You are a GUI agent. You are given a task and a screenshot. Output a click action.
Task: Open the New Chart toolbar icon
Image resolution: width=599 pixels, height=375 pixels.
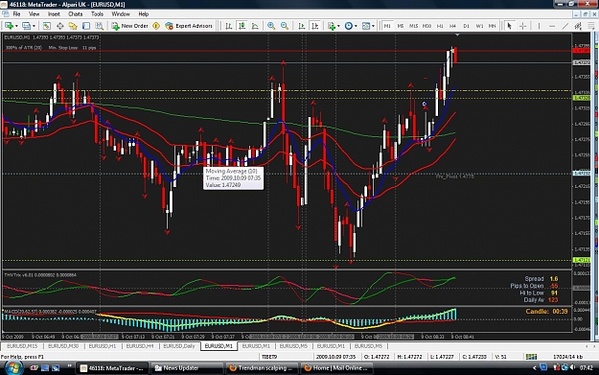[x=9, y=26]
